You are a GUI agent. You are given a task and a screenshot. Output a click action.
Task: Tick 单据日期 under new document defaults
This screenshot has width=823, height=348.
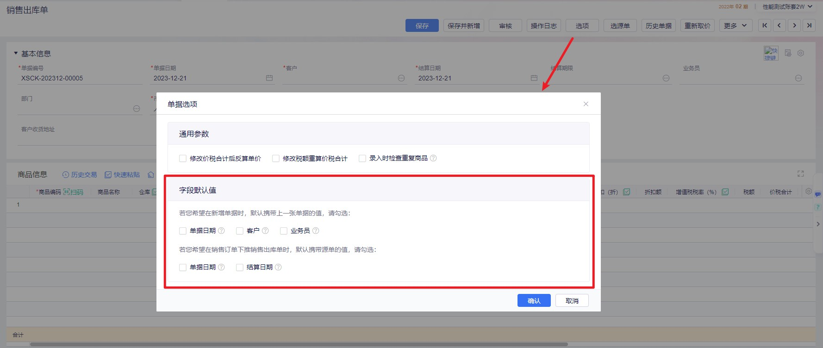[183, 231]
